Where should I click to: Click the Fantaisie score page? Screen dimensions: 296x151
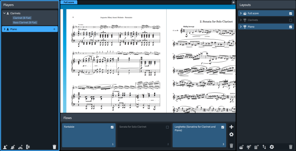(116, 61)
